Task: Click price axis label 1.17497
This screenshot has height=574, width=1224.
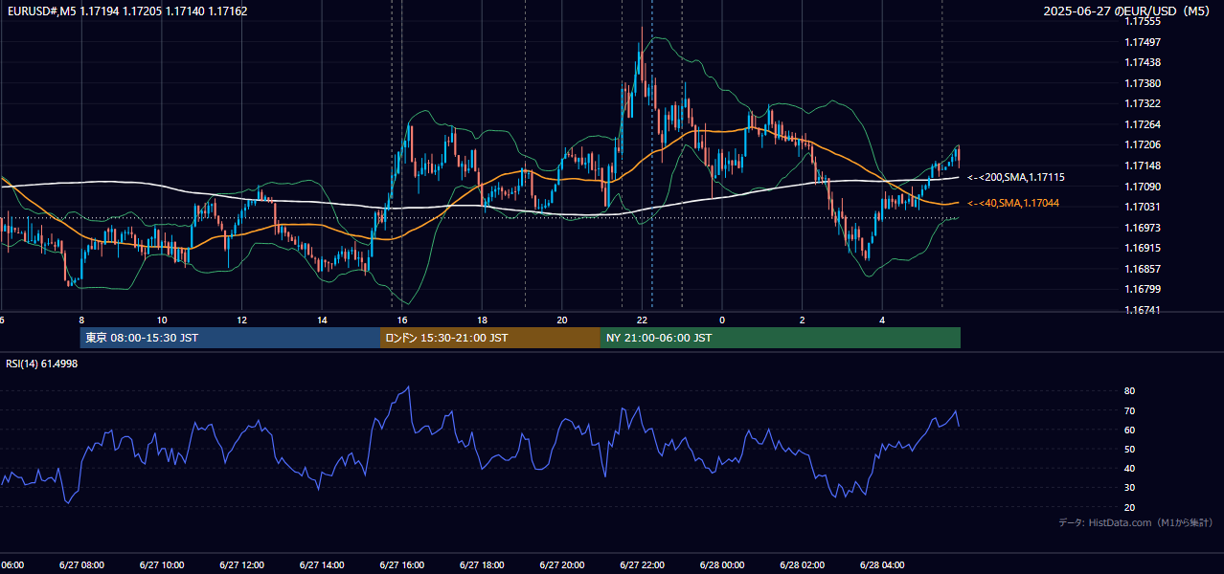Action: click(1142, 42)
